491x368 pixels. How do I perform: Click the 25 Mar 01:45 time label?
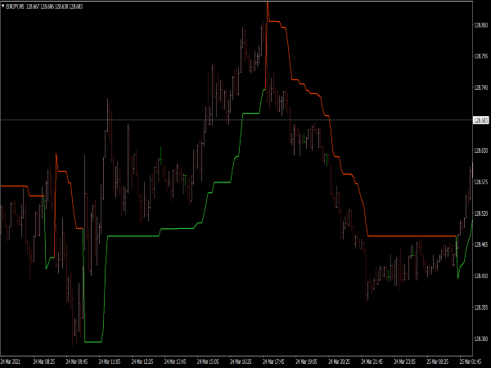[471, 361]
